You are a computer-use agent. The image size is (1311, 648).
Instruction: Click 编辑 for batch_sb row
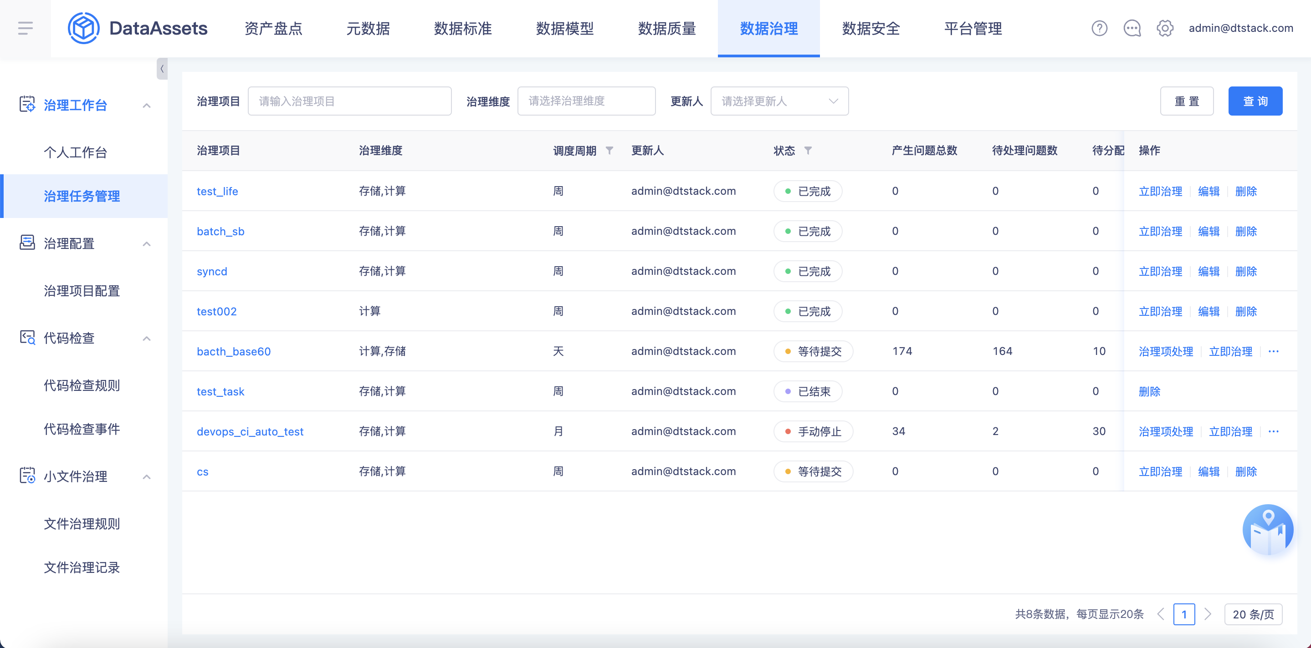coord(1209,231)
